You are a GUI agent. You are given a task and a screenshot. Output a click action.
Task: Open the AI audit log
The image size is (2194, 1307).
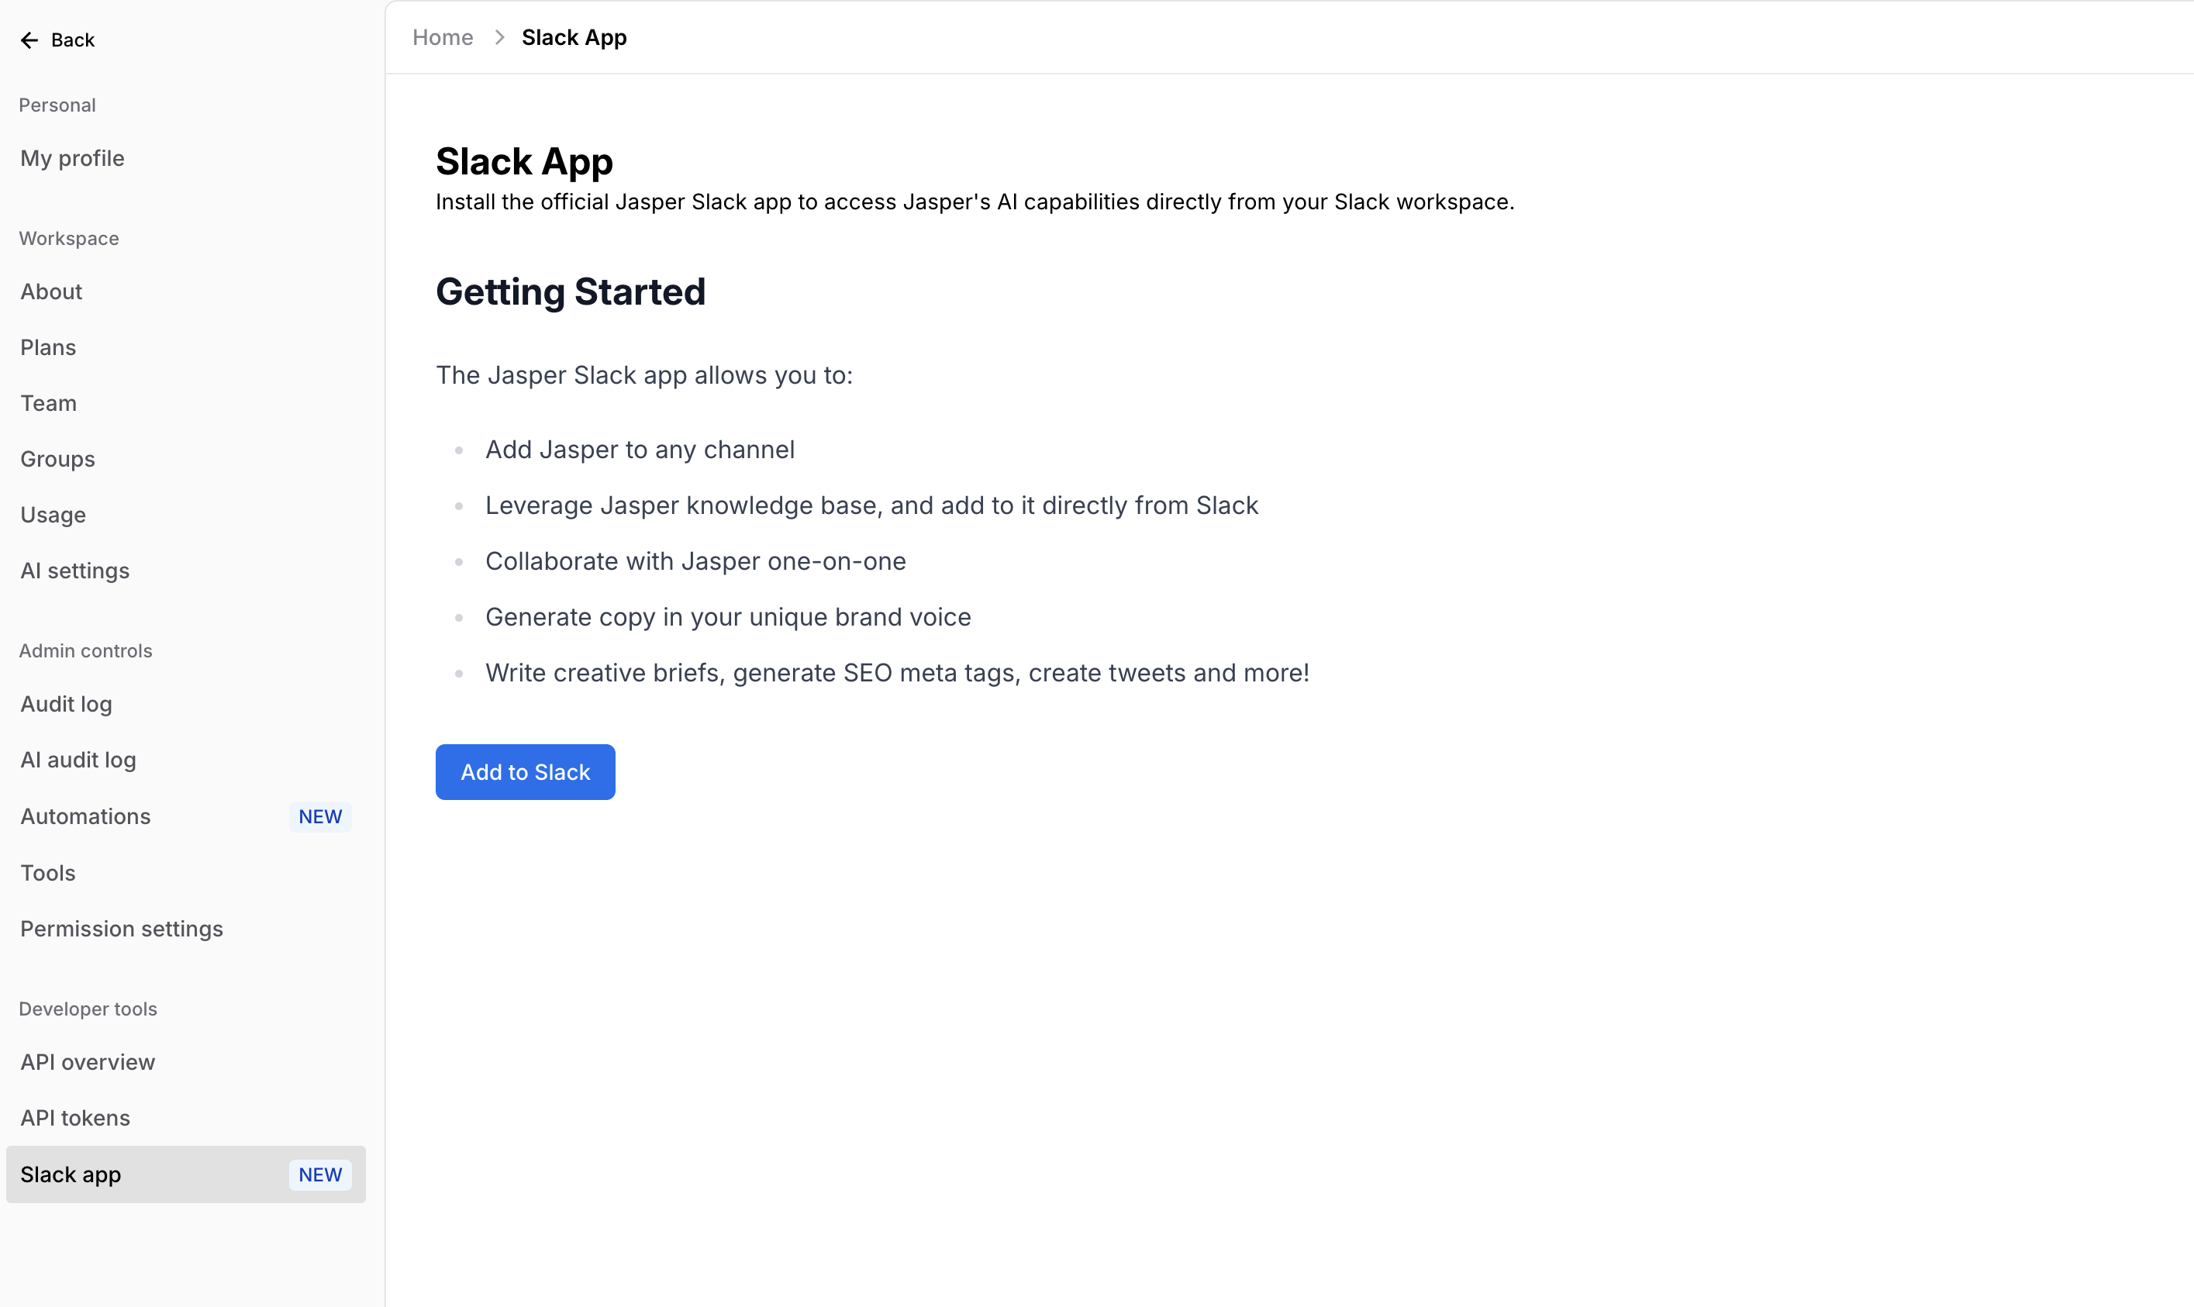(x=78, y=760)
